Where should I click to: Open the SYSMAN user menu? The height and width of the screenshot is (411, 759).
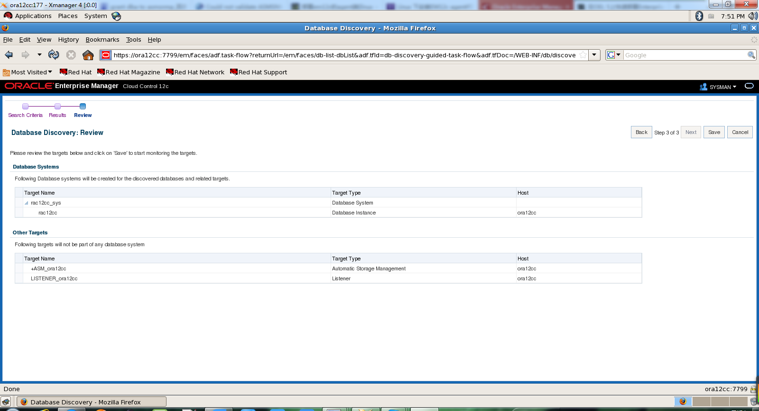coord(718,87)
